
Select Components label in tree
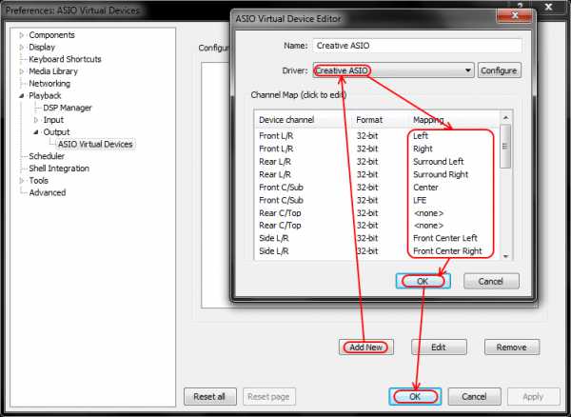coord(51,35)
